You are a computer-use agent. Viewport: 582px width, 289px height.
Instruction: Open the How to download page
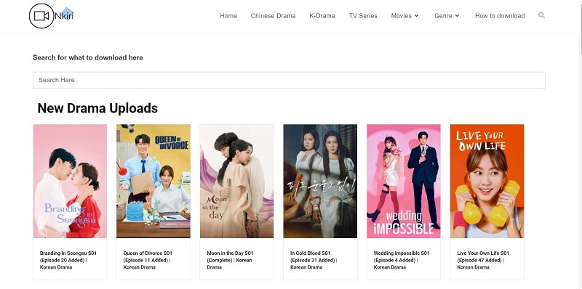500,16
